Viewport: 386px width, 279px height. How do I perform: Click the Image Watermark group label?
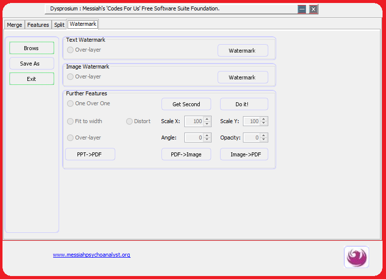[x=87, y=67]
